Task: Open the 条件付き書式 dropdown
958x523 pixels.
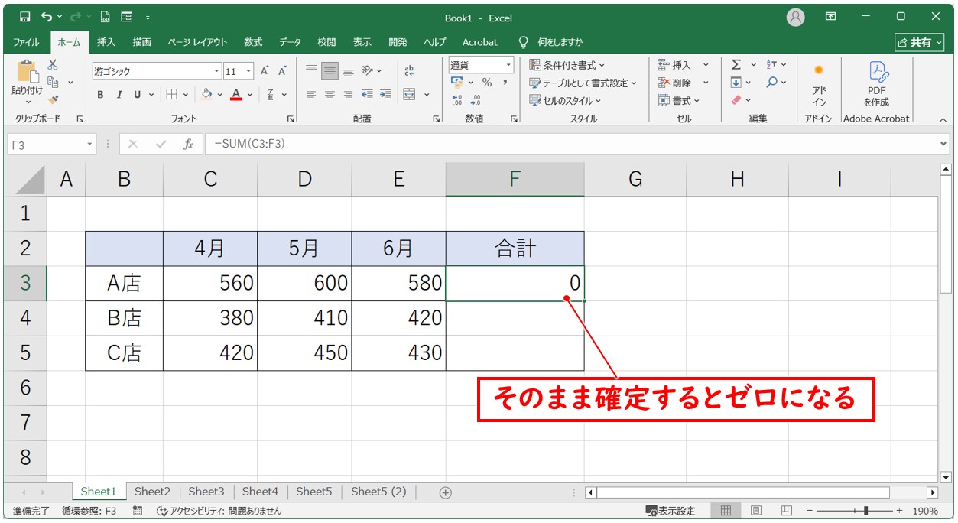Action: coord(567,65)
